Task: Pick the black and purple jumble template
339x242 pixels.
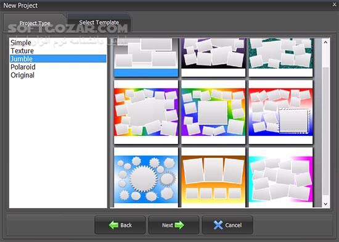Action: pos(213,57)
